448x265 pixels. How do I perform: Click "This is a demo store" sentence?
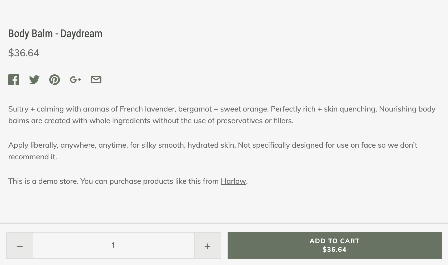click(43, 181)
